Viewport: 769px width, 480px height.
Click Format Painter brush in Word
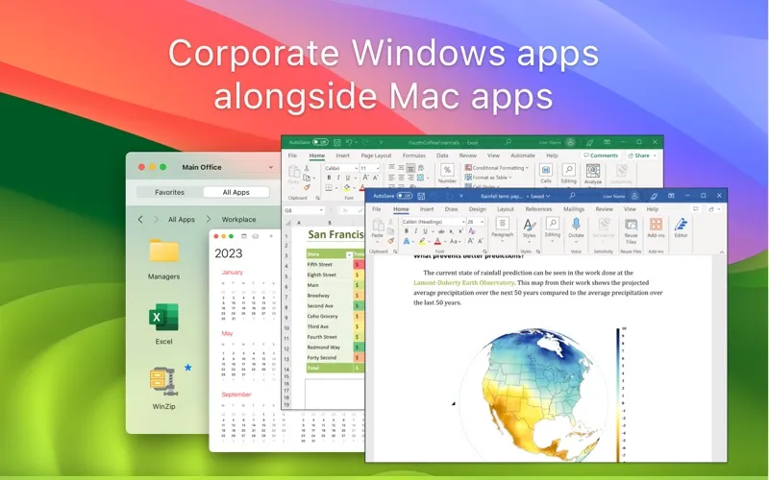391,241
